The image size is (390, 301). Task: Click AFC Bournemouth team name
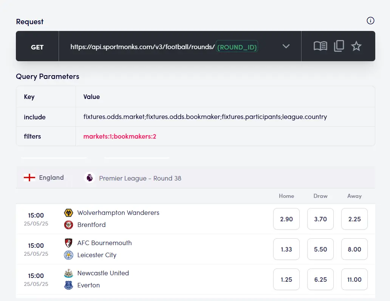pyautogui.click(x=104, y=243)
